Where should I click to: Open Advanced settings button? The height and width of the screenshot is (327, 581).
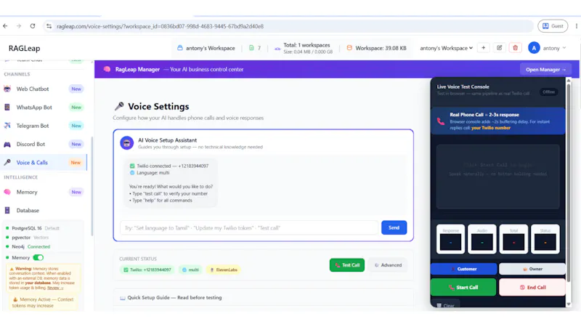[x=388, y=265]
